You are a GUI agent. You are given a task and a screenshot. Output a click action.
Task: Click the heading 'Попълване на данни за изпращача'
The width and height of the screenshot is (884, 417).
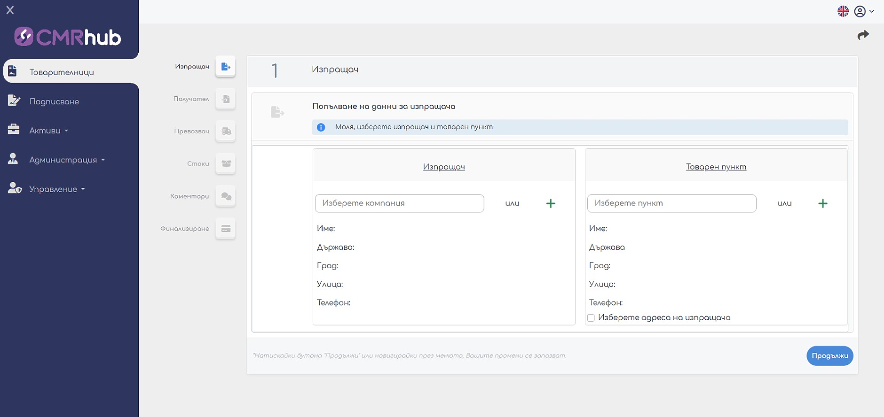click(x=384, y=106)
